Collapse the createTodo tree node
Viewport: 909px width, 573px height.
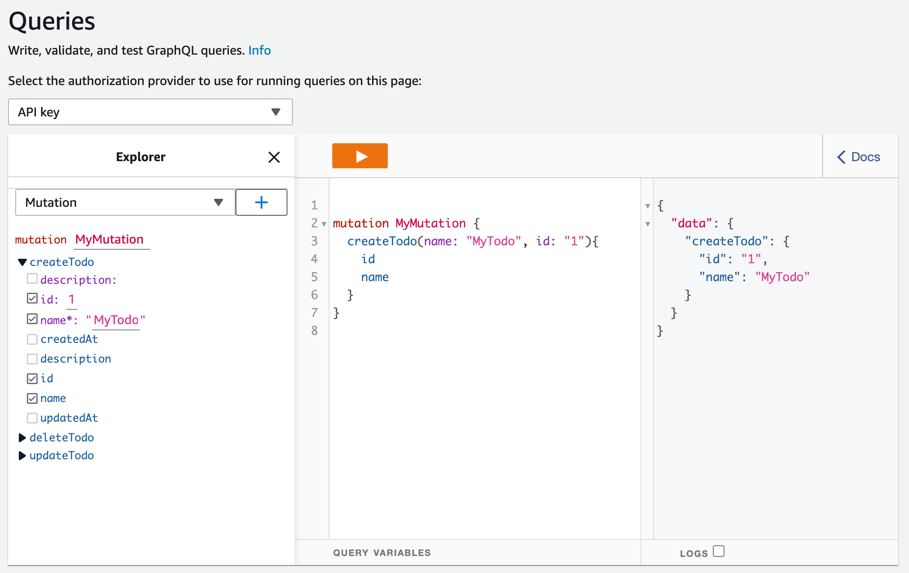[22, 262]
